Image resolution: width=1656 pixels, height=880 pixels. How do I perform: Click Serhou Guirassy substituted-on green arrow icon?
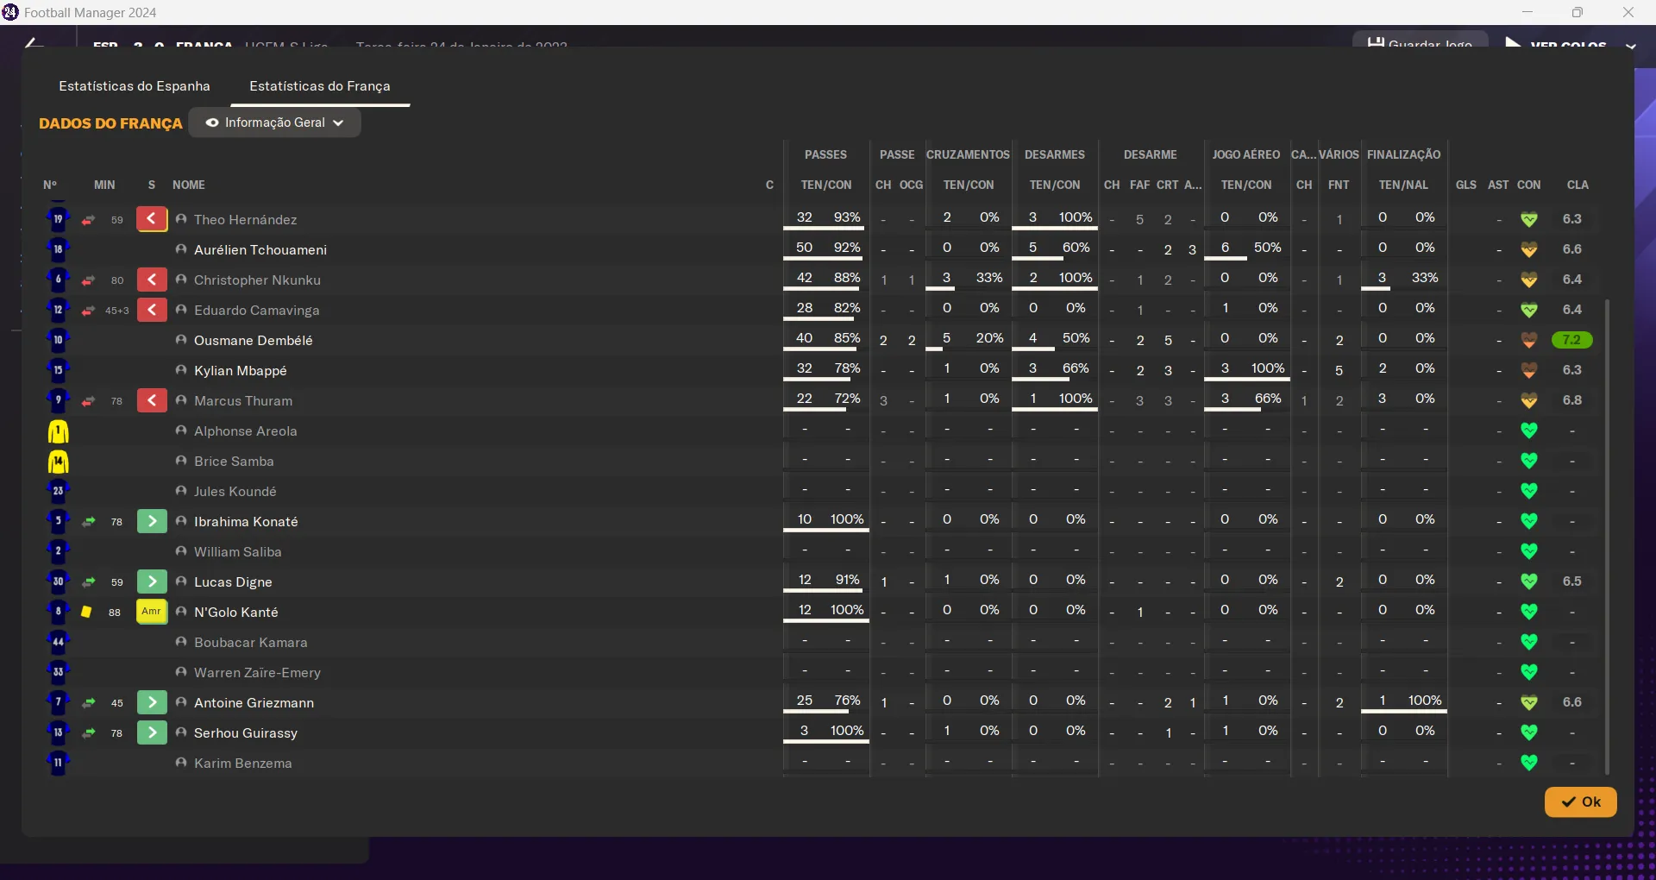pyautogui.click(x=152, y=732)
